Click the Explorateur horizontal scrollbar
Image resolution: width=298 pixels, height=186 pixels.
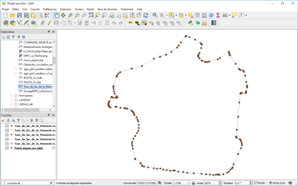[x=22, y=110]
